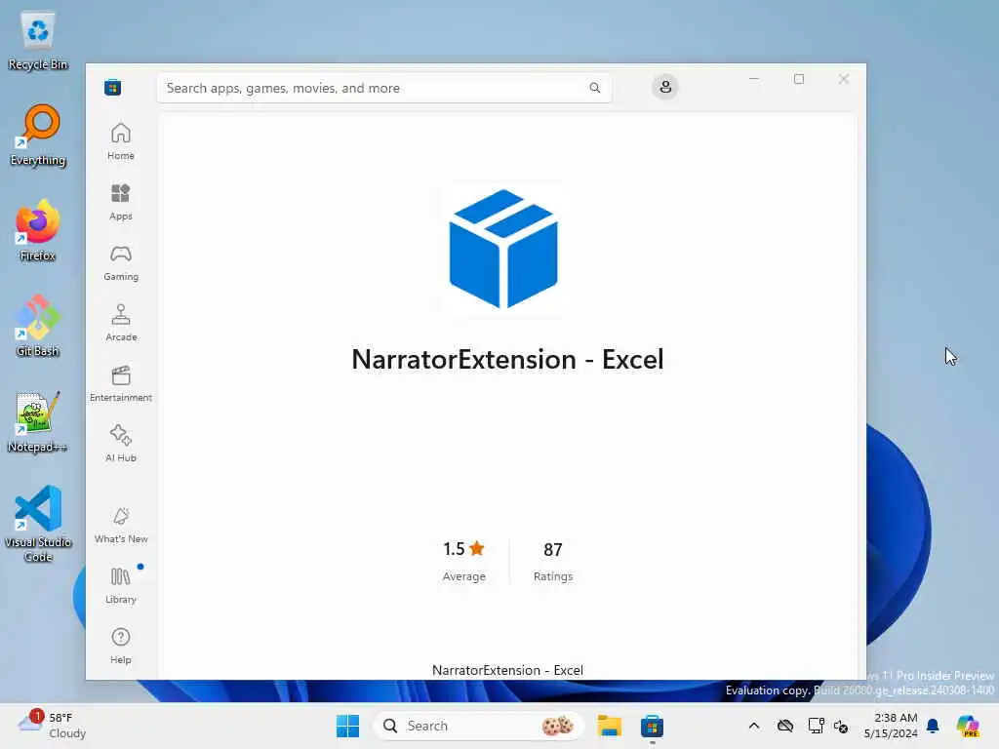Open the weather widget showing 58°F Cloudy
Viewport: 999px width, 749px height.
coord(52,726)
